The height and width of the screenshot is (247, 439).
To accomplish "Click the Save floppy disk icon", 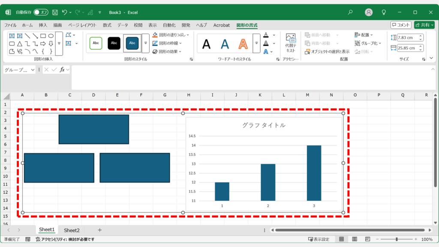I will click(55, 12).
